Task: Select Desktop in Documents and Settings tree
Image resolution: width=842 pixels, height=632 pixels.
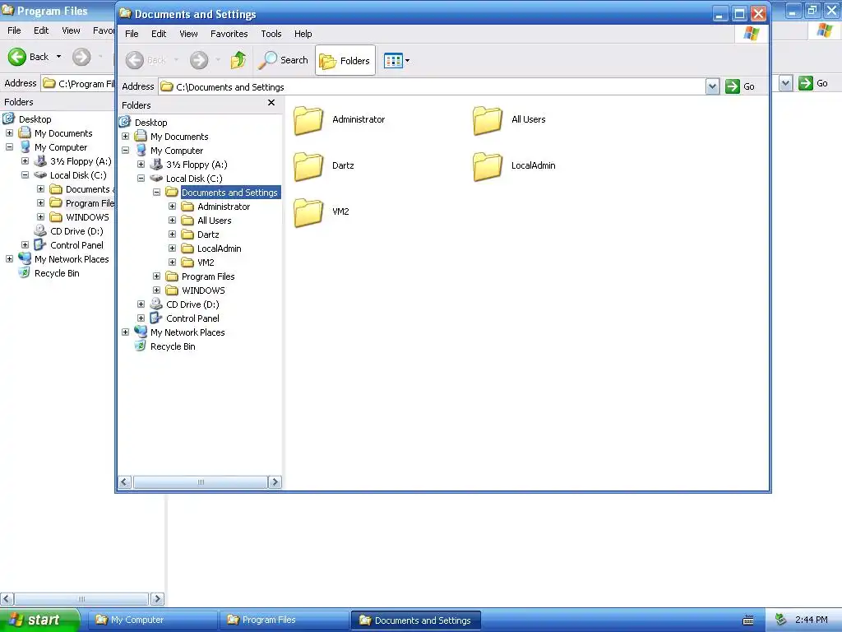Action: point(151,123)
